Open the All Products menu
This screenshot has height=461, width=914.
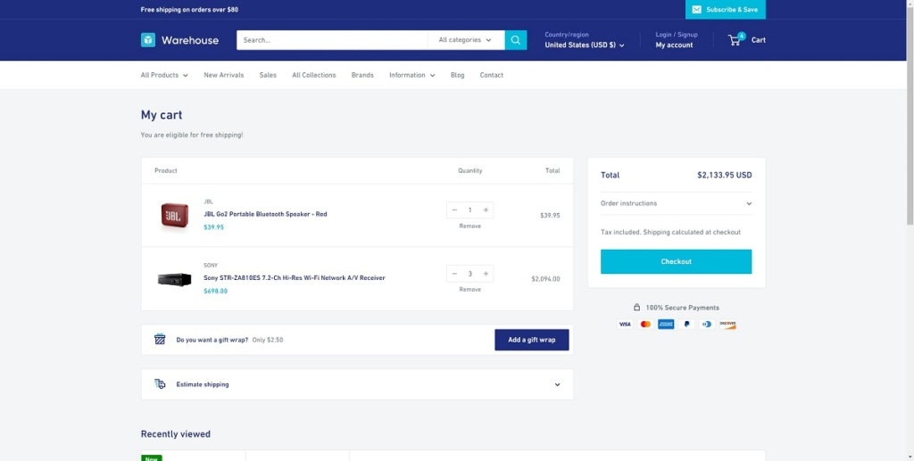click(164, 75)
